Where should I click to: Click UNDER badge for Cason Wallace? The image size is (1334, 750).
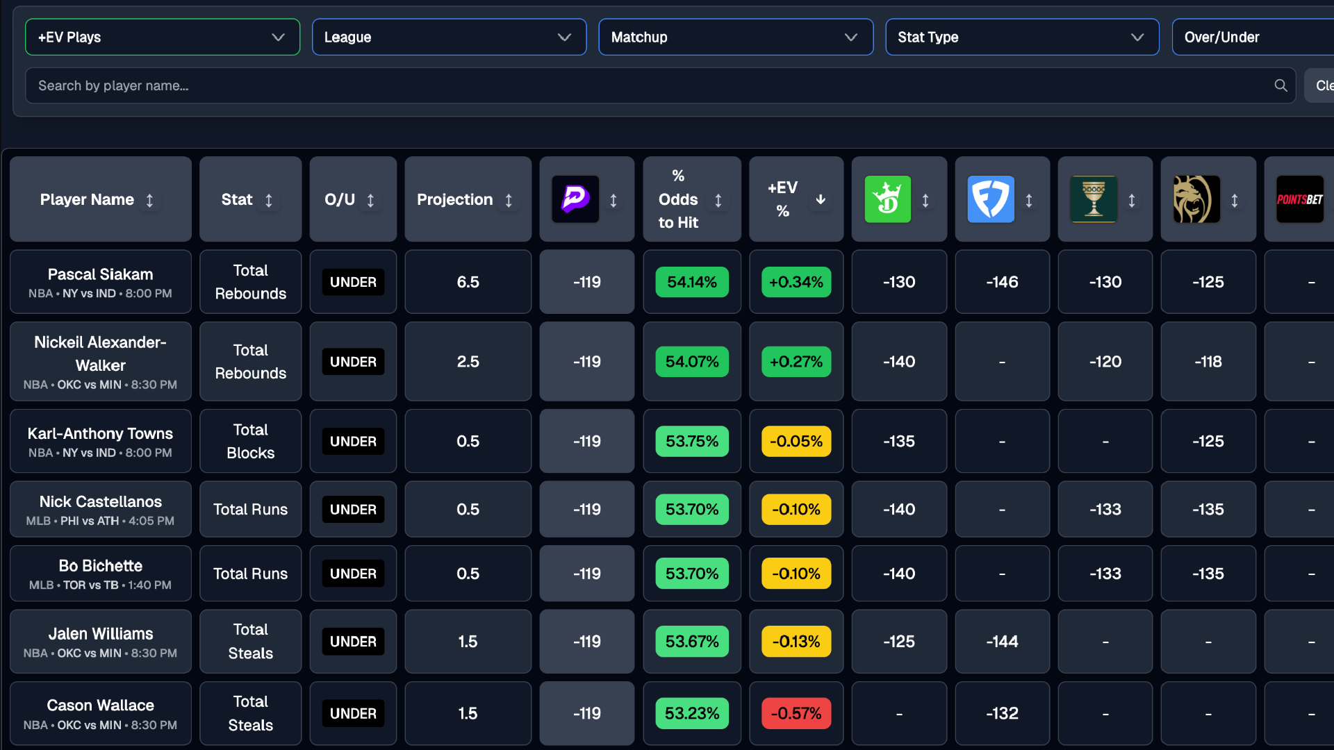pyautogui.click(x=353, y=713)
